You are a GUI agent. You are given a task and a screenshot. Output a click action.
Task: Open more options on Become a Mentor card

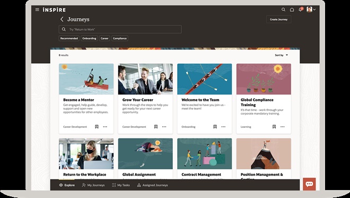(x=105, y=127)
